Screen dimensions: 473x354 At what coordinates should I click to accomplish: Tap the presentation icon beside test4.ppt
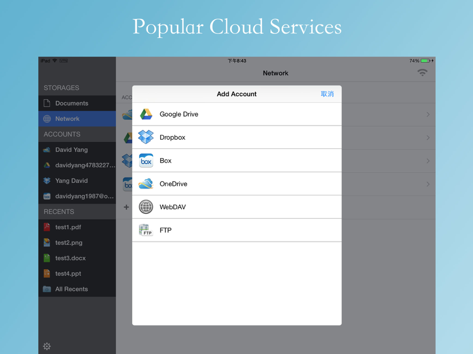(47, 274)
